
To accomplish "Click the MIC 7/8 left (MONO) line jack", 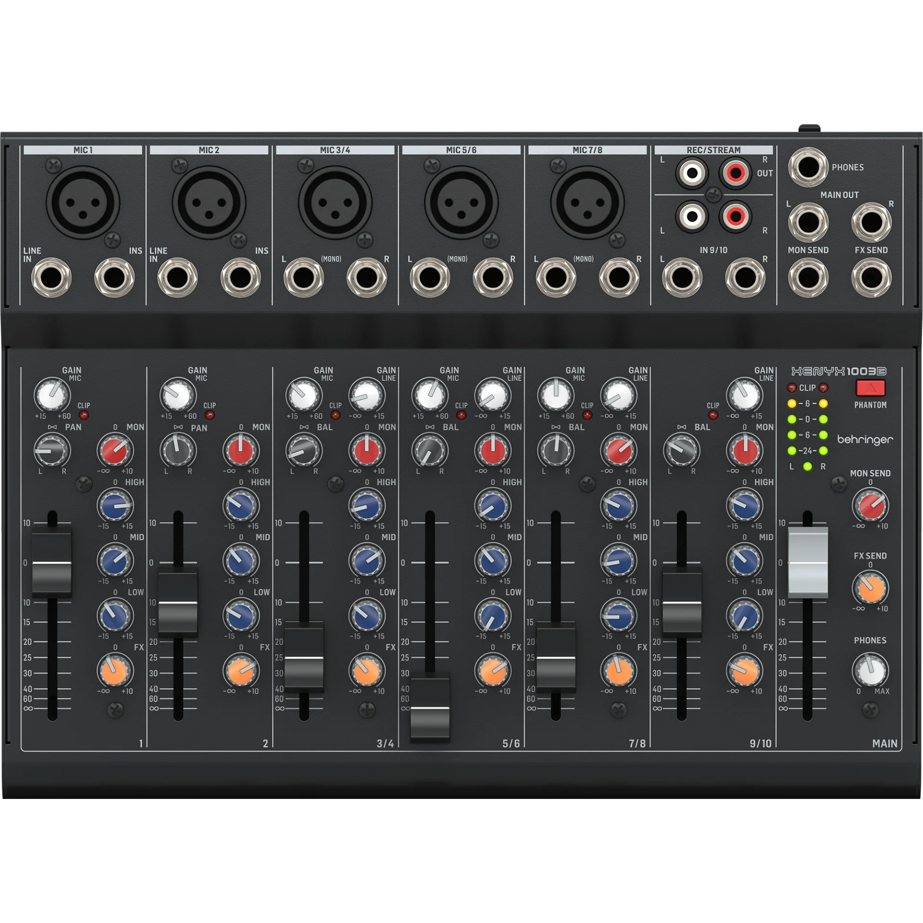I will 556,277.
